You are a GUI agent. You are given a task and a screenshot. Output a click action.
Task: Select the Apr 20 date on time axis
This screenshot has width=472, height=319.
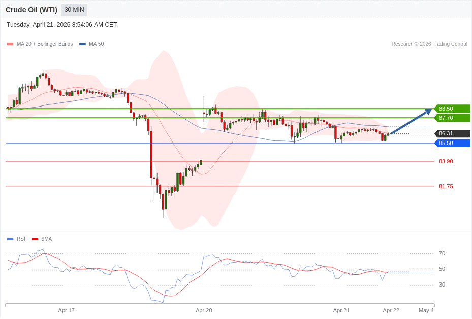tap(204, 310)
